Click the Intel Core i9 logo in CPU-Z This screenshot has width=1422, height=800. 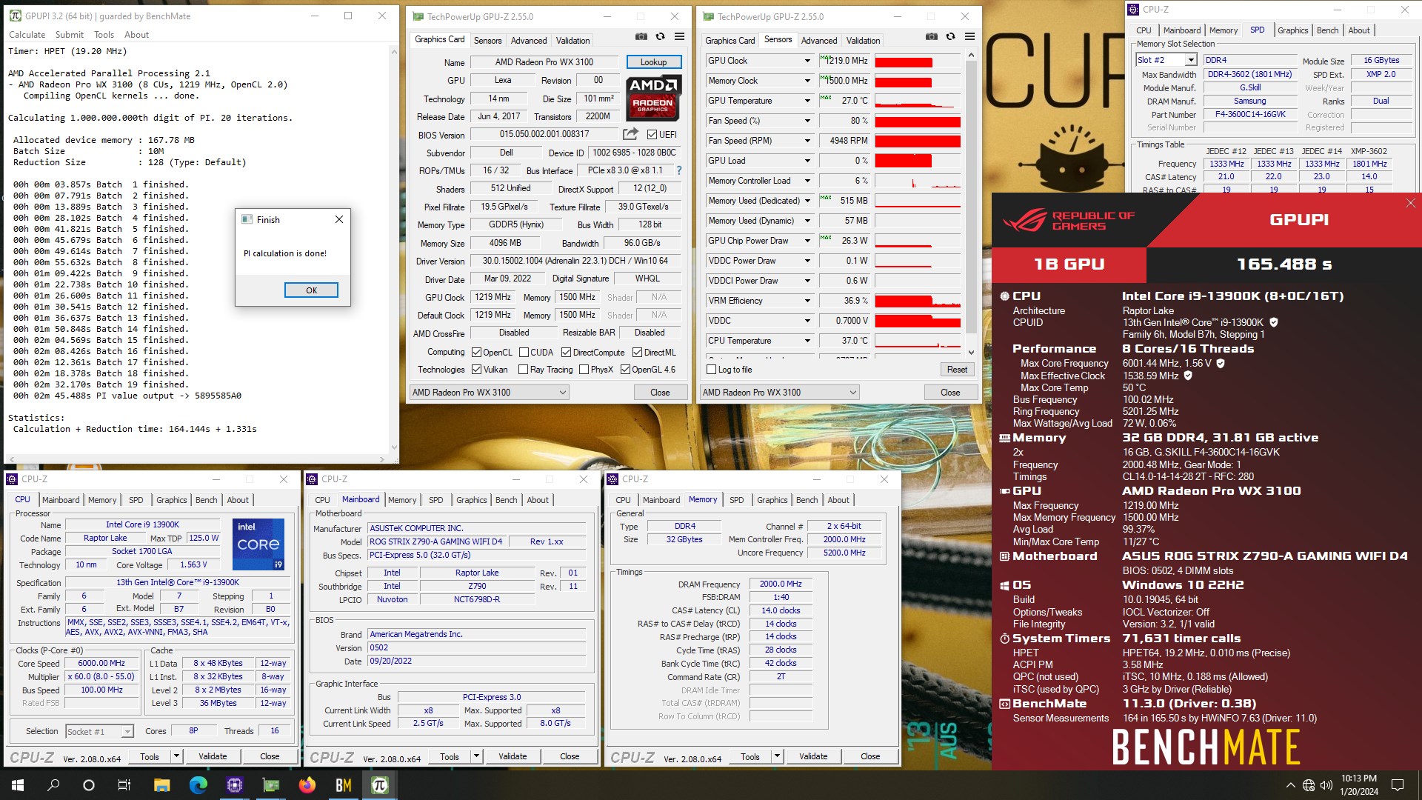(258, 544)
